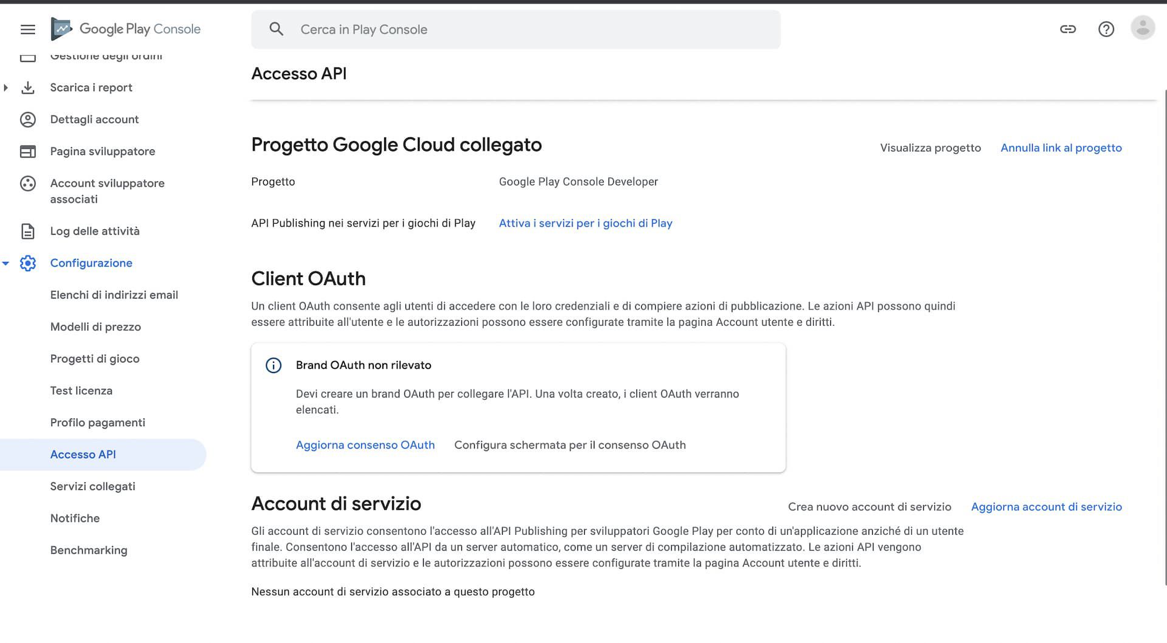Viewport: 1167px width, 643px height.
Task: Collapse the Configurazione section arrow
Action: click(x=6, y=263)
